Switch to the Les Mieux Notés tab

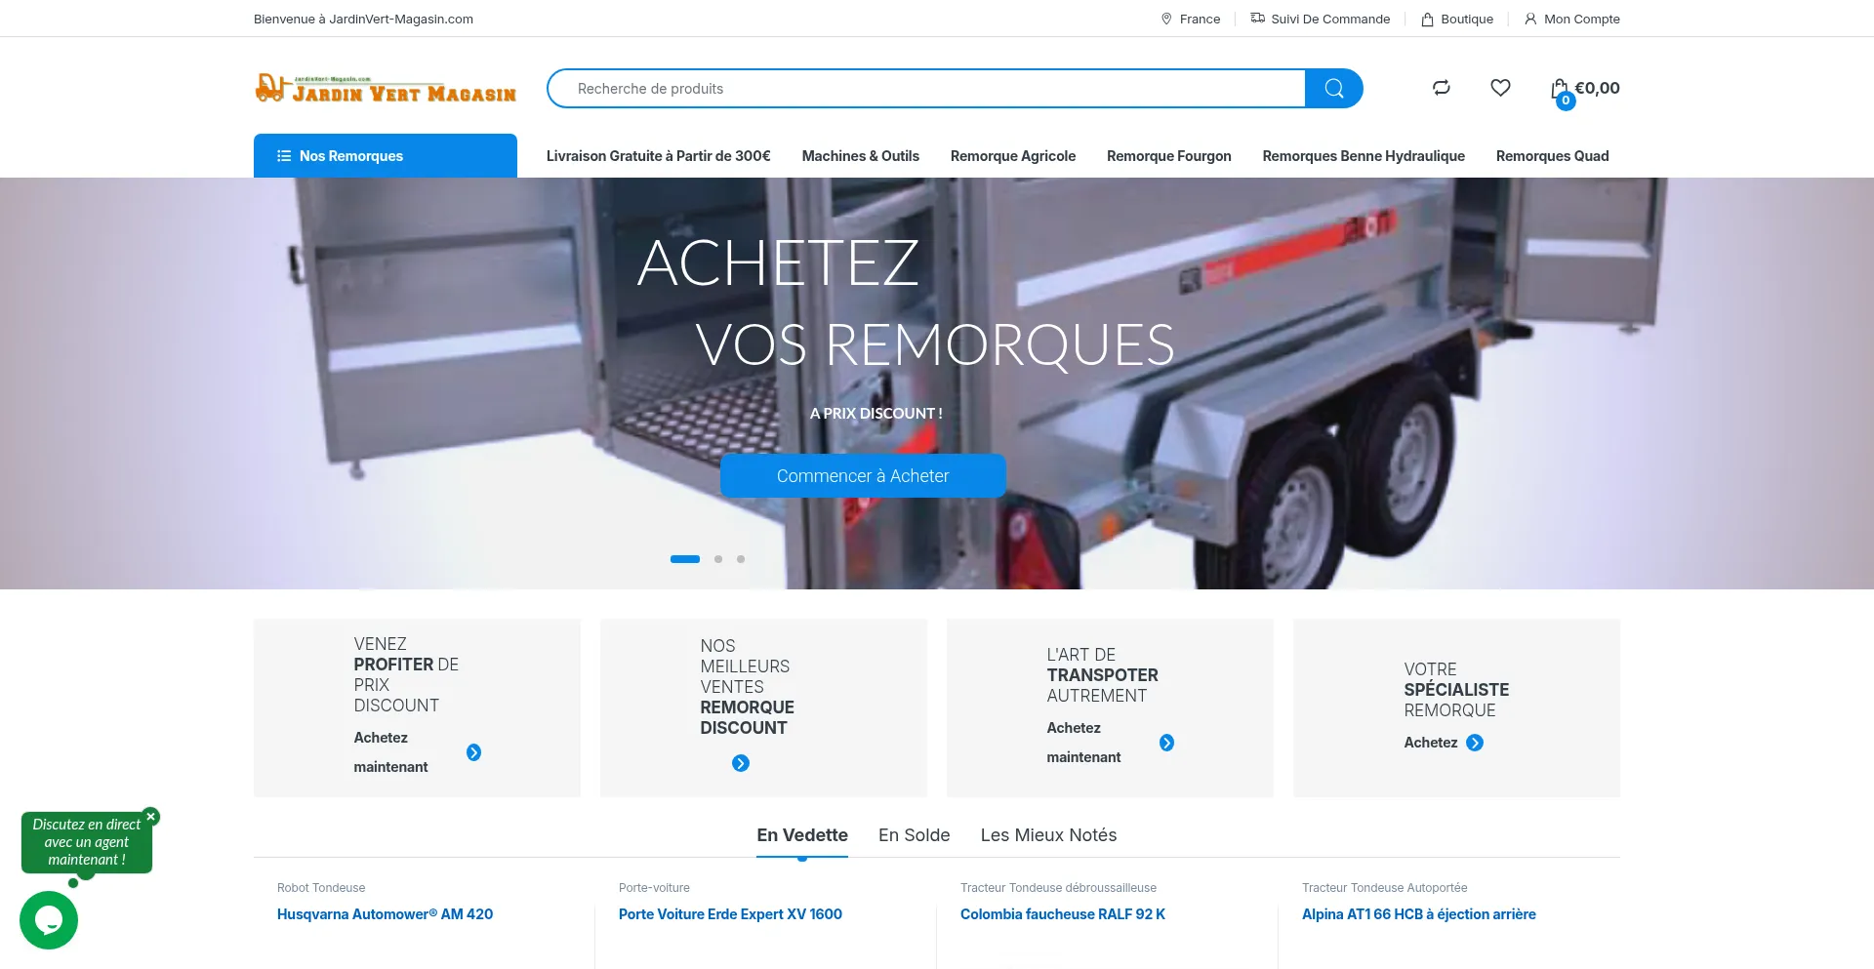(1048, 835)
